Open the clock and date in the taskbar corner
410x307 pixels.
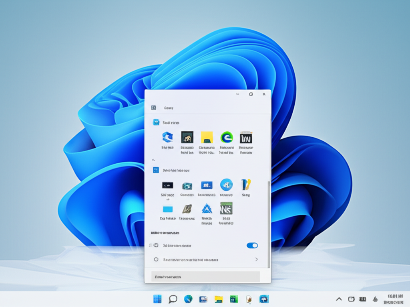tap(394, 299)
